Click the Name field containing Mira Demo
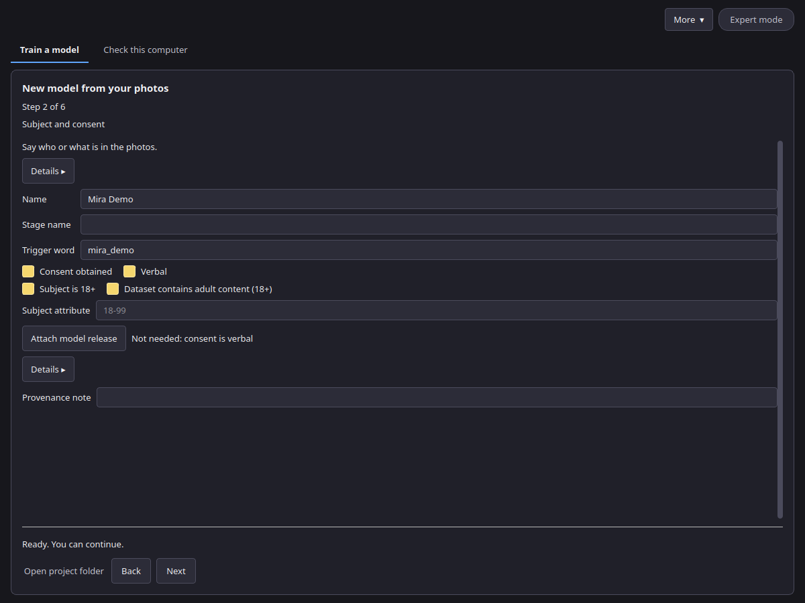The width and height of the screenshot is (805, 603). tap(429, 199)
